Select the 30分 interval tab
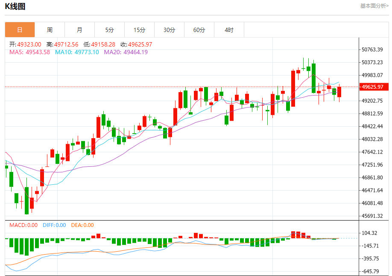The image size is (392, 276). [x=169, y=30]
